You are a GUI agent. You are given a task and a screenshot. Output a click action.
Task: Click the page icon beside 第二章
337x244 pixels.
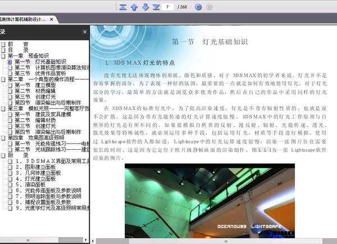[x=3, y=80]
